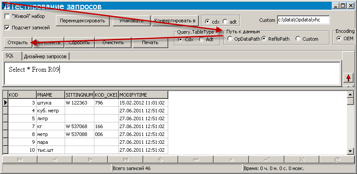Select the adt radio next to Конвертировать в
The image size is (357, 174).
pos(225,21)
